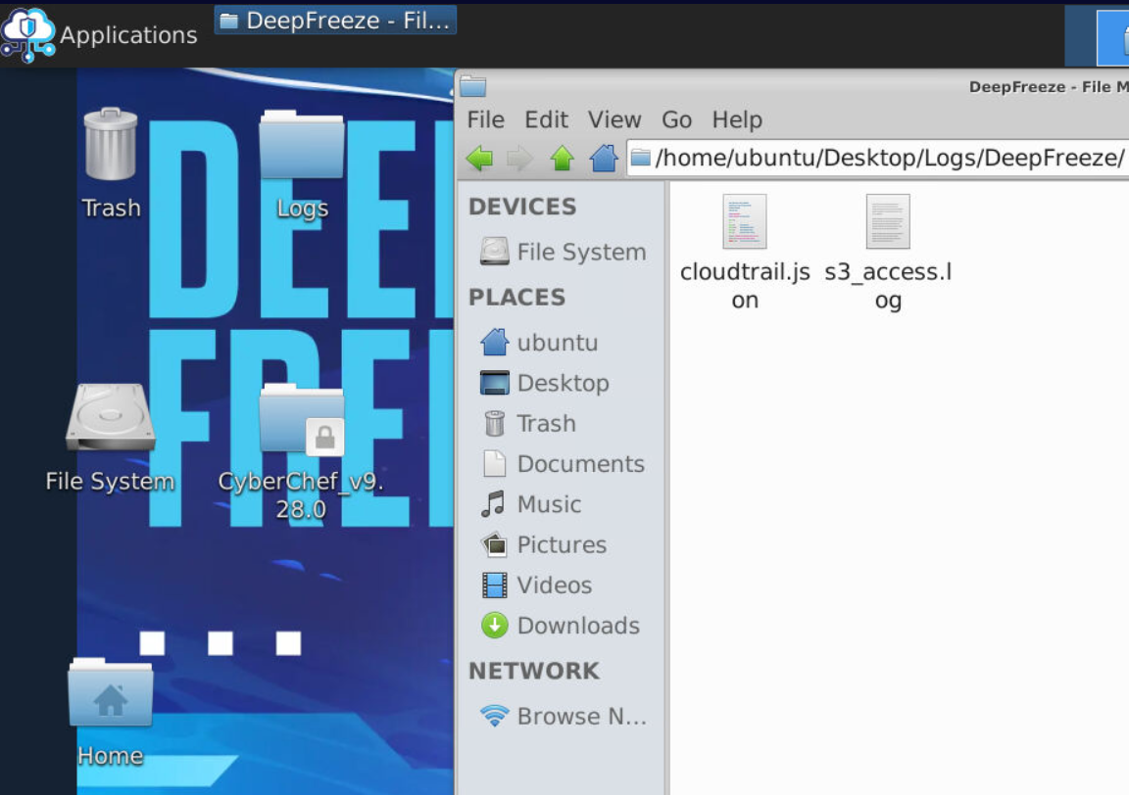Click the file manager window title folder icon
The height and width of the screenshot is (795, 1129).
tap(473, 86)
